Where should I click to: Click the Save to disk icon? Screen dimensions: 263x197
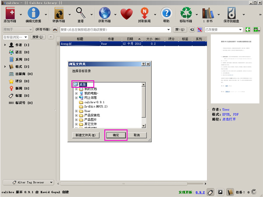coord(231,13)
